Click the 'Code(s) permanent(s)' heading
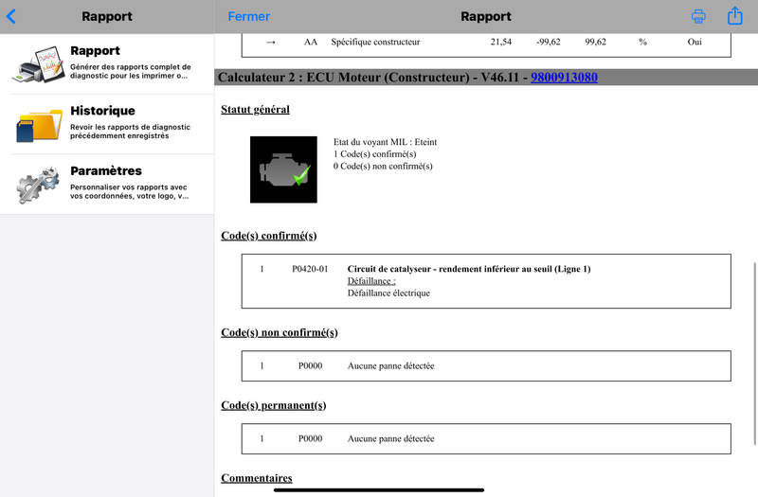Screen dimensions: 758x497 (x=273, y=406)
